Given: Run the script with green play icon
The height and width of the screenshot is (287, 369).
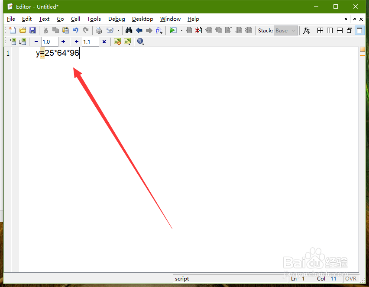Looking at the screenshot, I should tap(173, 30).
